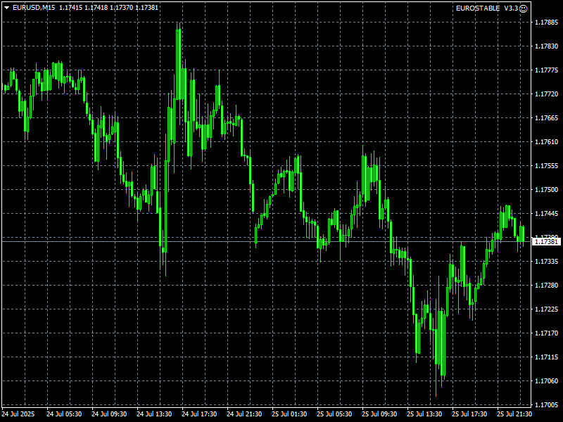Screen dimensions: 563x422
Task: Click the lowest candle at the chart's bottom
Action: click(x=443, y=345)
